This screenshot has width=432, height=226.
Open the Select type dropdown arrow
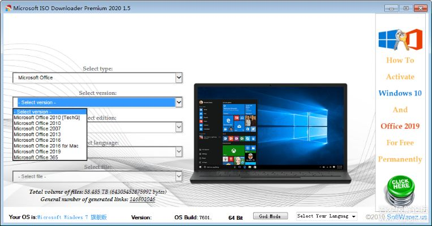point(179,78)
